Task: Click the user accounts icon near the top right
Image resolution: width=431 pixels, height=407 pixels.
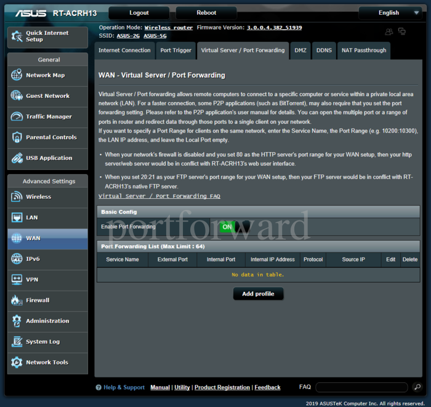Action: tap(389, 31)
